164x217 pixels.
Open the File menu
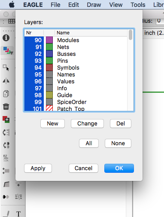pos(55,5)
